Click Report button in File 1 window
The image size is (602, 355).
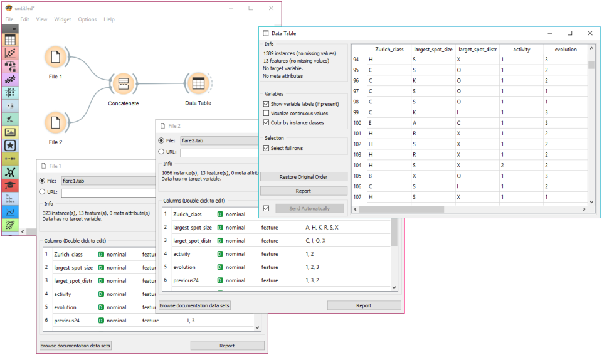(x=227, y=346)
